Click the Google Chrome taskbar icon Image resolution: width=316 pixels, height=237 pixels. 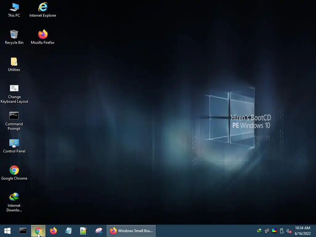tap(38, 231)
